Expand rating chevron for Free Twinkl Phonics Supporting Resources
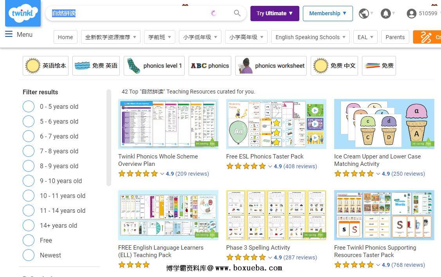The width and height of the screenshot is (441, 277). pyautogui.click(x=378, y=265)
